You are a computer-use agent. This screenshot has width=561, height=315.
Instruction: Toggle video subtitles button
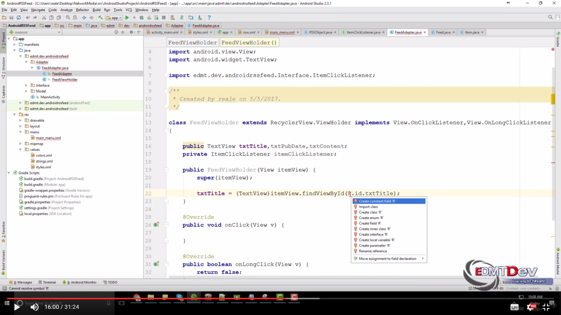coord(514,307)
